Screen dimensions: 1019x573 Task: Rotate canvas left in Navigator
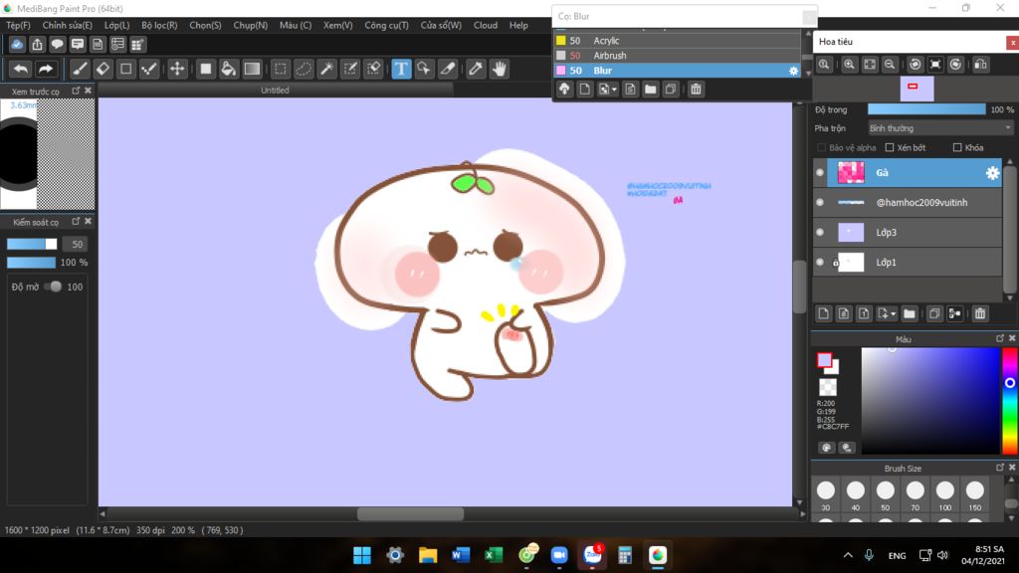pos(916,65)
